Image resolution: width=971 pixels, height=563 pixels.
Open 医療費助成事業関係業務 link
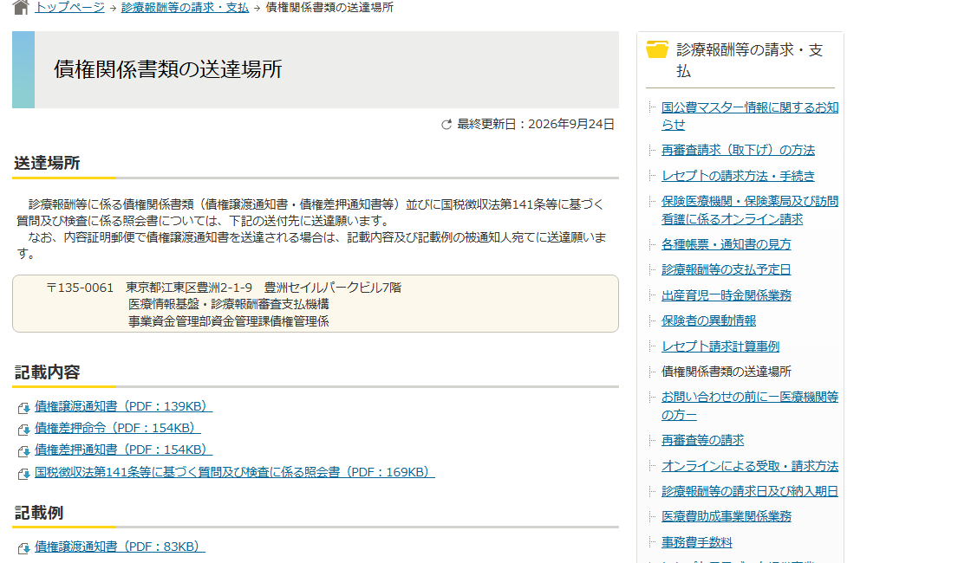[x=726, y=516]
